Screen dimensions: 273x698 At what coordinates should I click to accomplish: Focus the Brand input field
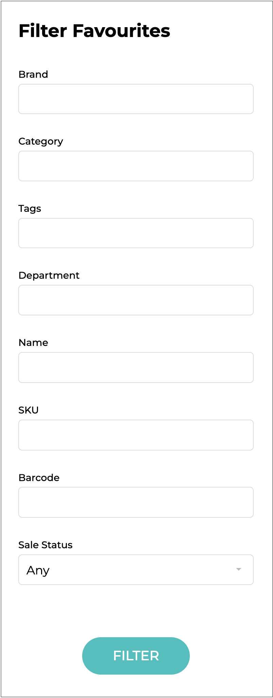click(136, 99)
